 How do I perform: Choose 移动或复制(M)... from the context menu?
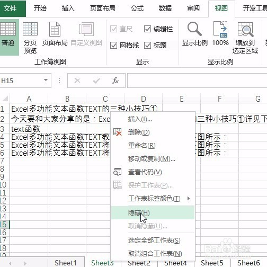[x=153, y=159]
